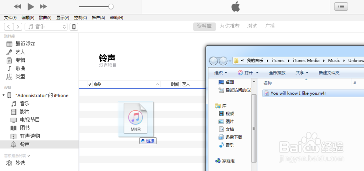Open the 组织 dropdown in Explorer
This screenshot has width=364, height=171.
tap(221, 73)
